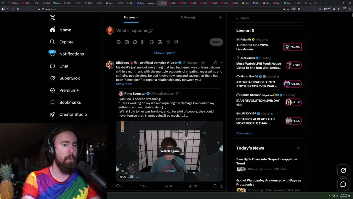353x199 pixels.
Task: Click Watch again on video
Action: pos(169,151)
